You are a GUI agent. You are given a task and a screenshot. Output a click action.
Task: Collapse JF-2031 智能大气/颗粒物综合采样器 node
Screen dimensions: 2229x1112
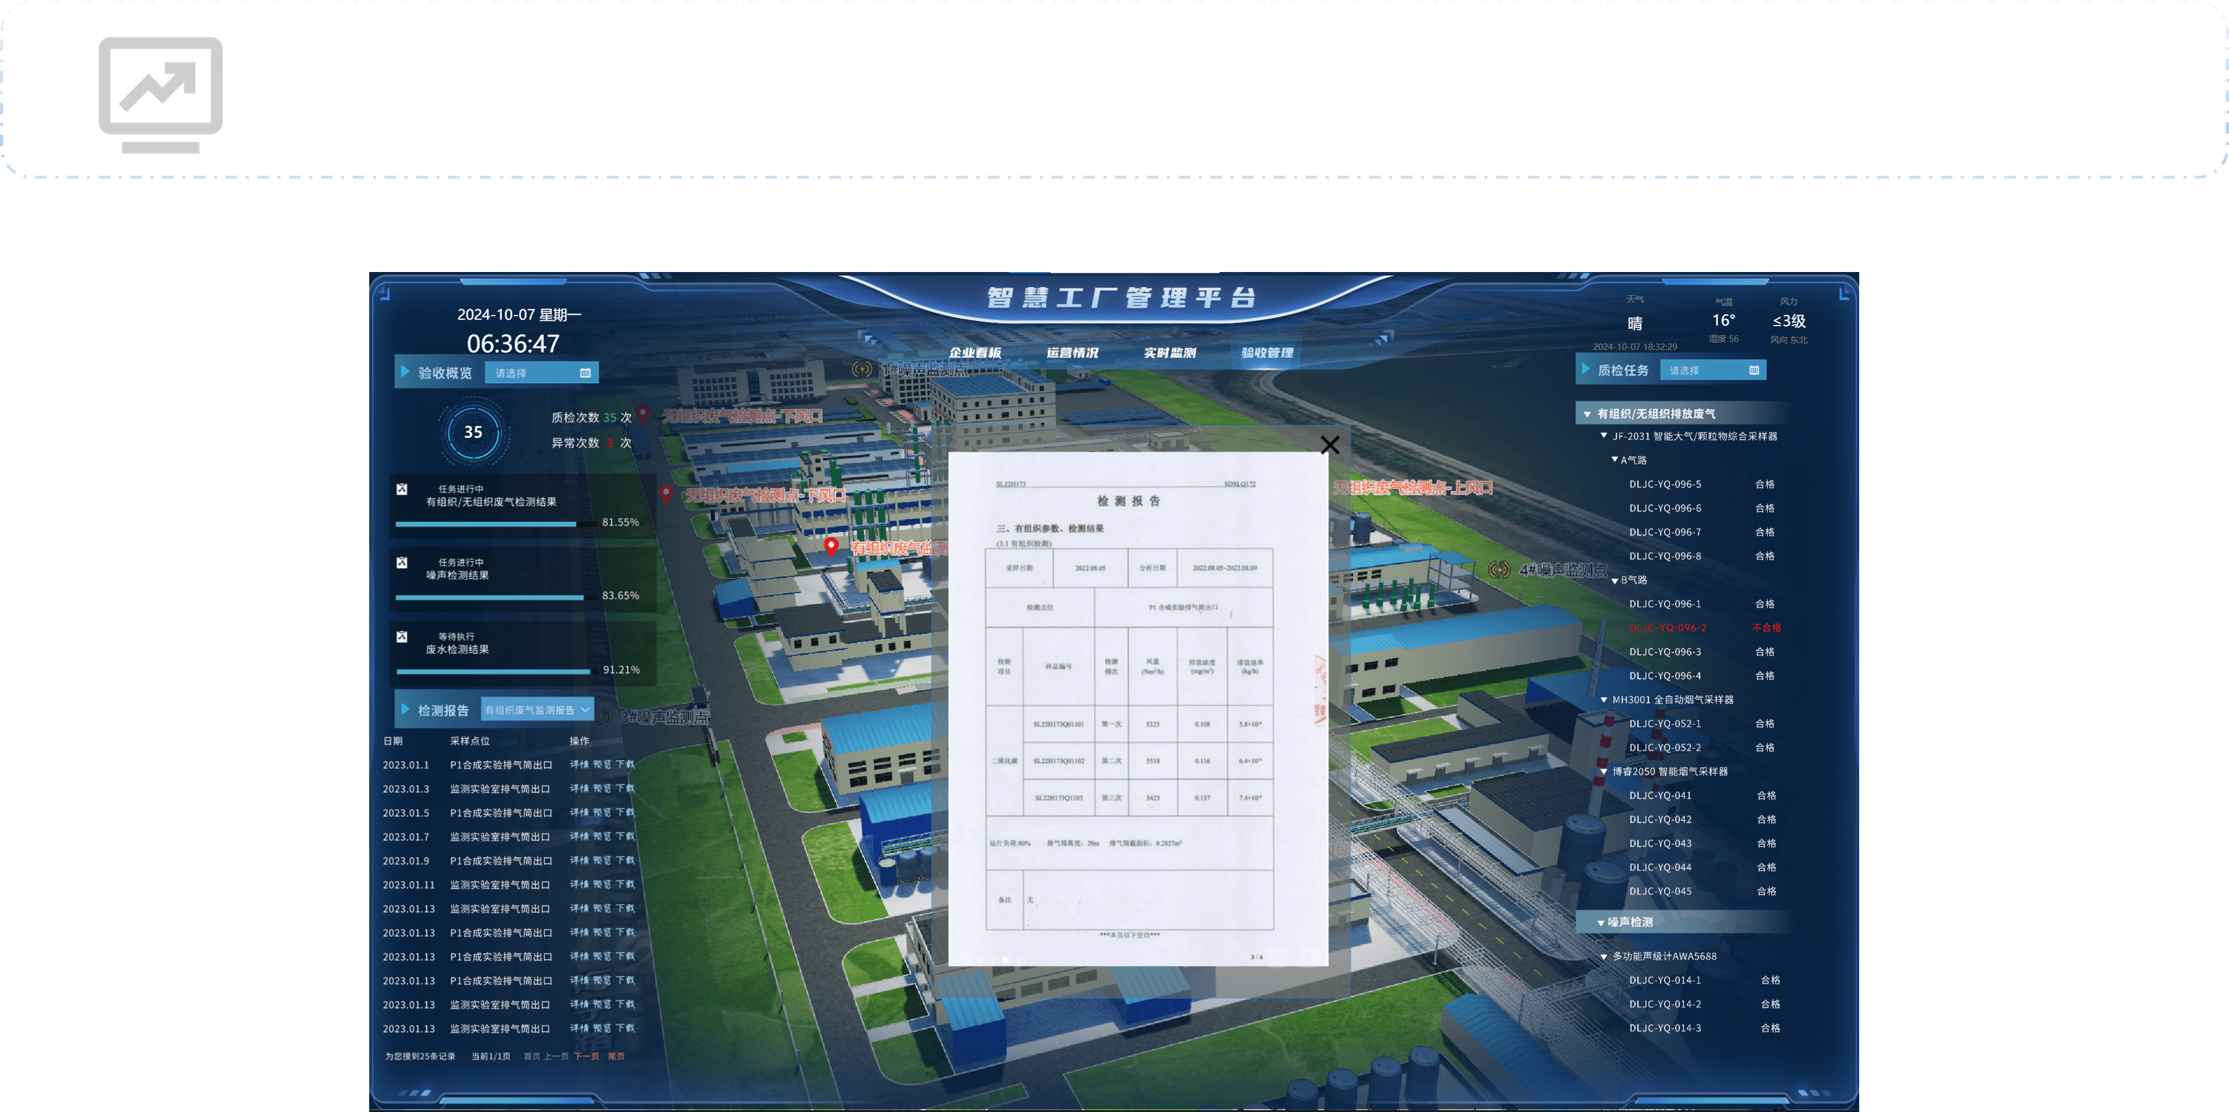pos(1603,436)
